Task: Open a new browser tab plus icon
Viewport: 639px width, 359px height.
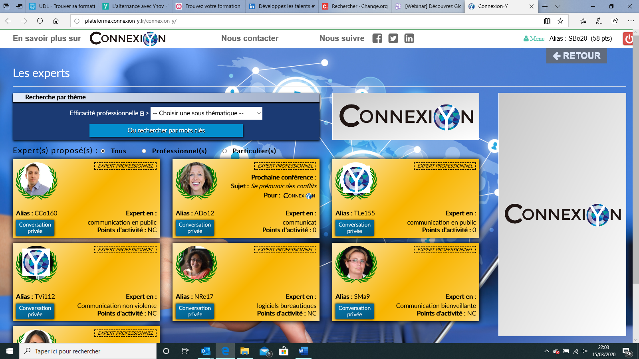Action: pyautogui.click(x=545, y=6)
